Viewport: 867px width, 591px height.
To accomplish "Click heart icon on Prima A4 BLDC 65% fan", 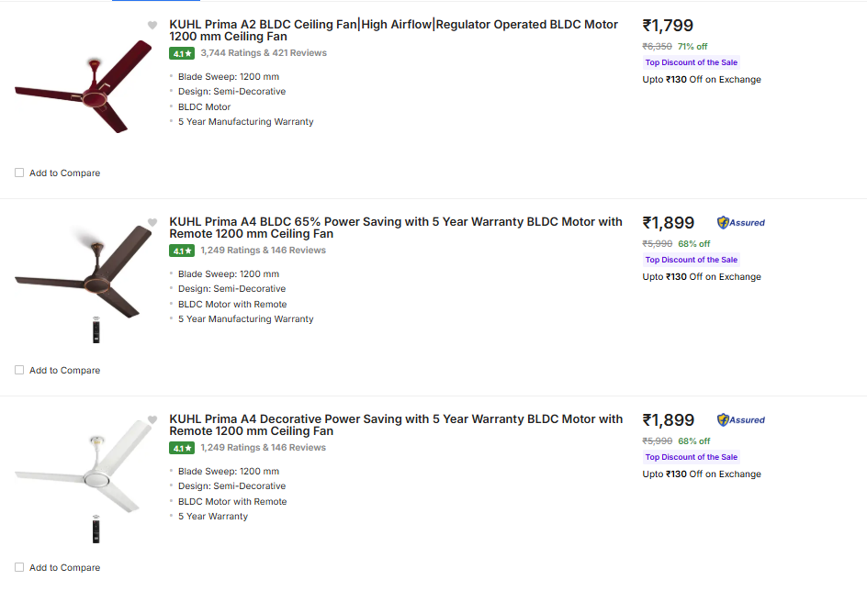I will click(152, 222).
